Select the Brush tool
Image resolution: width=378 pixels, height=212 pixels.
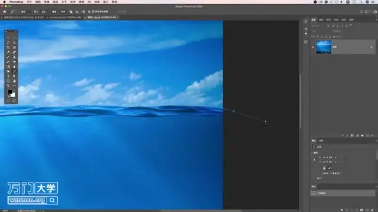(8, 57)
